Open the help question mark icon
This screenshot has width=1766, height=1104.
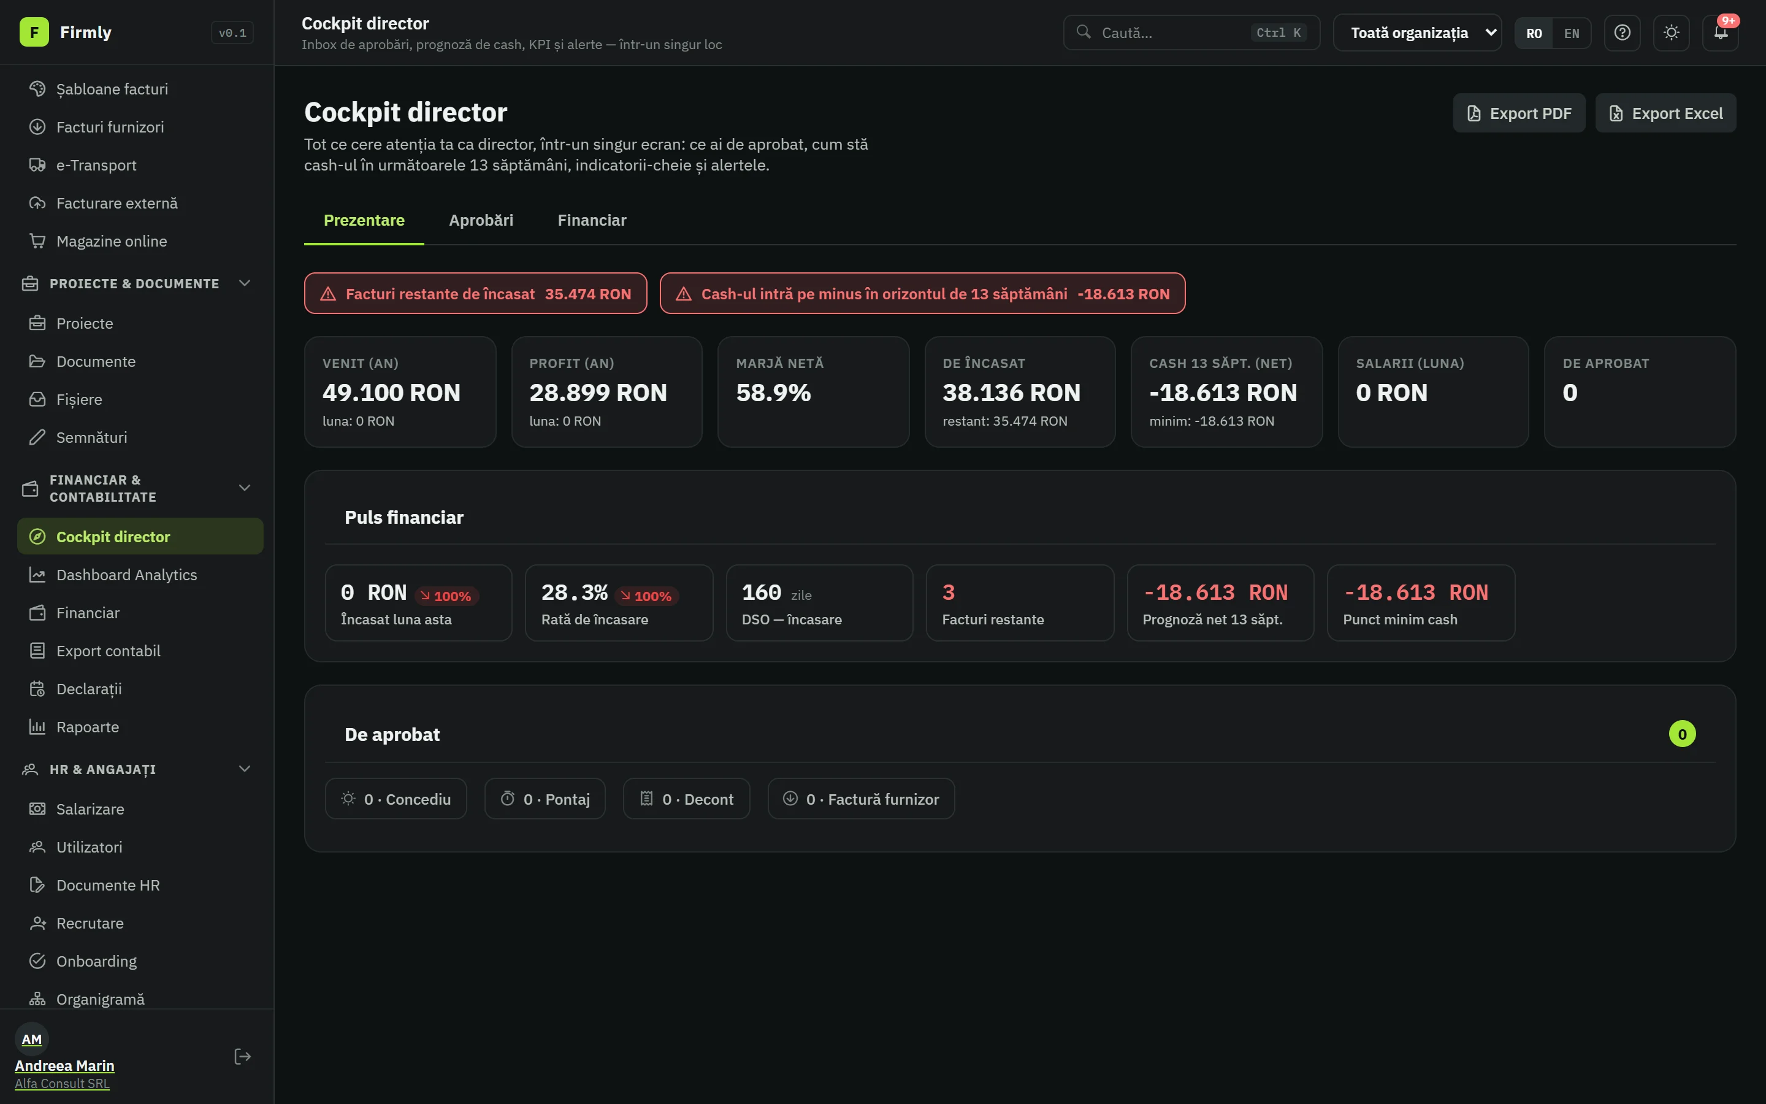click(1623, 33)
